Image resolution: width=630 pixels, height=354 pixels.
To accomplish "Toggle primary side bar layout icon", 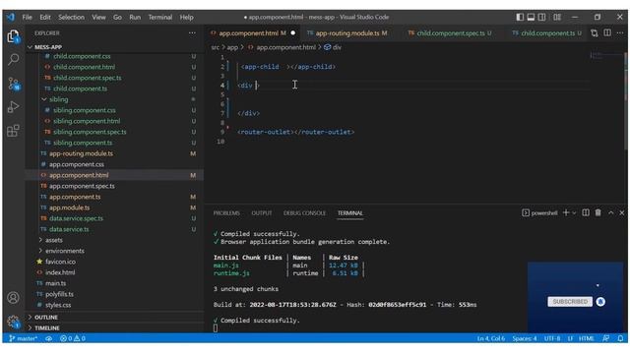I will pyautogui.click(x=520, y=17).
